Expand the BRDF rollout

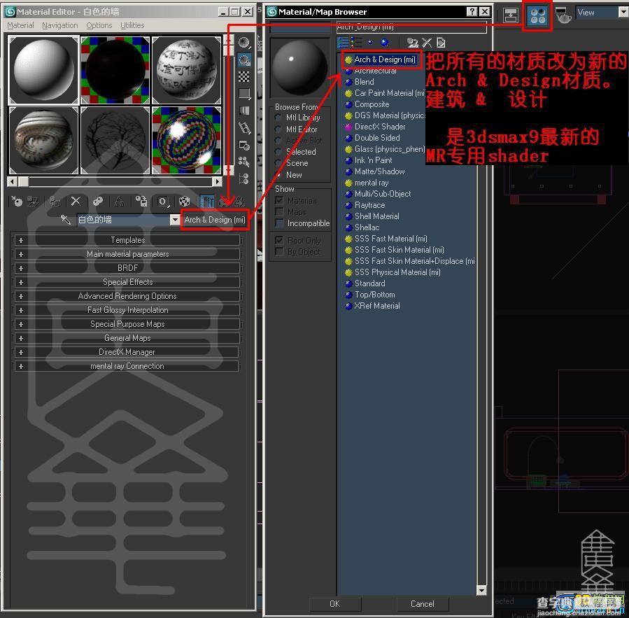(127, 268)
